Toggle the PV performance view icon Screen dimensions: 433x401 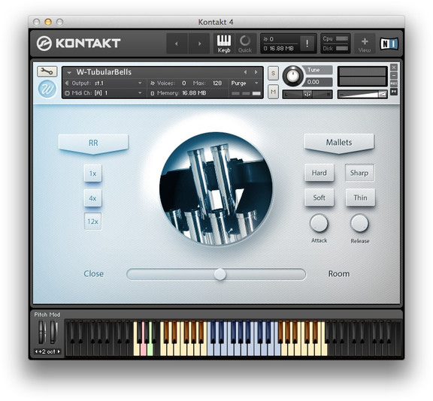click(394, 92)
